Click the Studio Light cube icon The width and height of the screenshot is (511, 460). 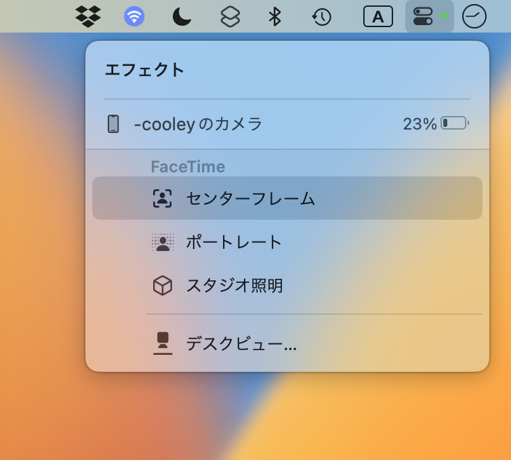point(162,286)
